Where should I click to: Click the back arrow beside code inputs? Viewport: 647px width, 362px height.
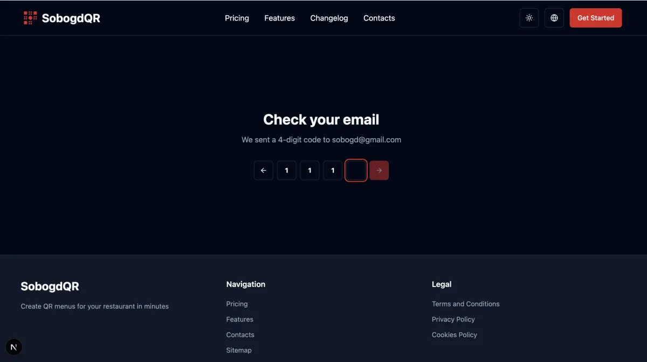tap(264, 170)
